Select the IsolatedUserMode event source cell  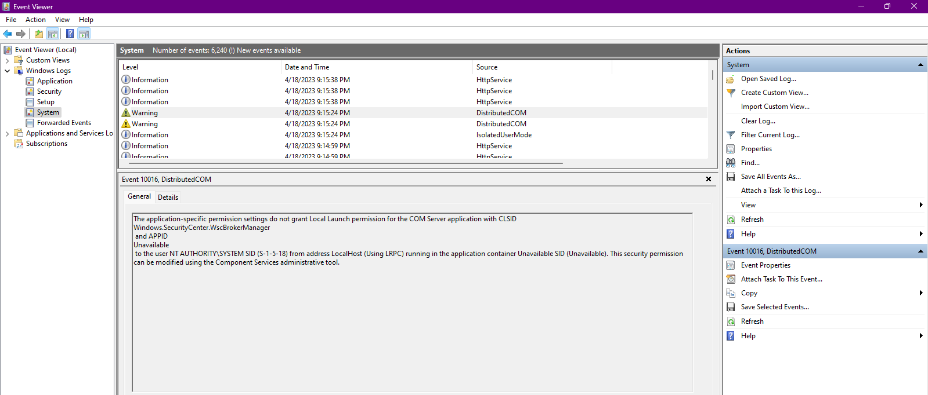pos(504,135)
